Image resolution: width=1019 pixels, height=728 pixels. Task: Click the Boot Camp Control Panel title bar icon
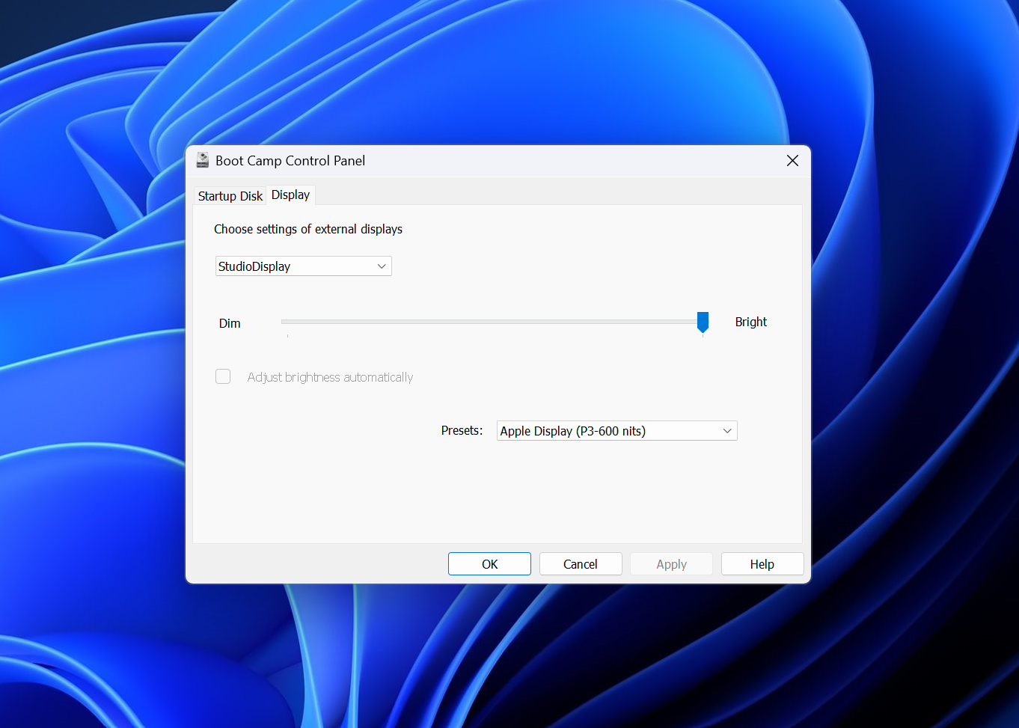tap(202, 160)
